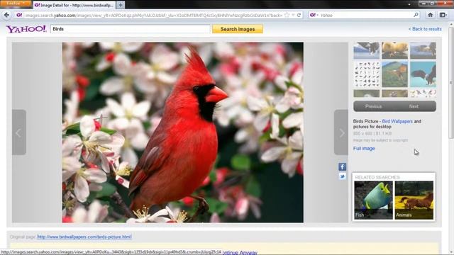This screenshot has height=255, width=454.
Task: Click the browser URL address bar
Action: pos(153,15)
